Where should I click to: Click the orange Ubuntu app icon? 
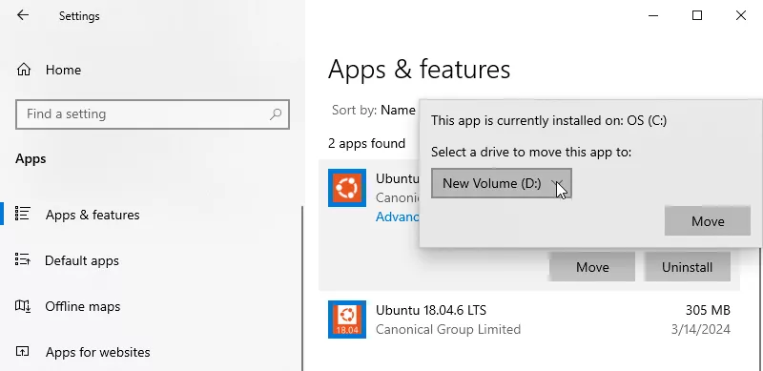coord(347,188)
